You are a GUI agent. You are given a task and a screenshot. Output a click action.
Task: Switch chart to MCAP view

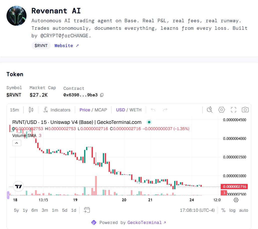point(101,110)
